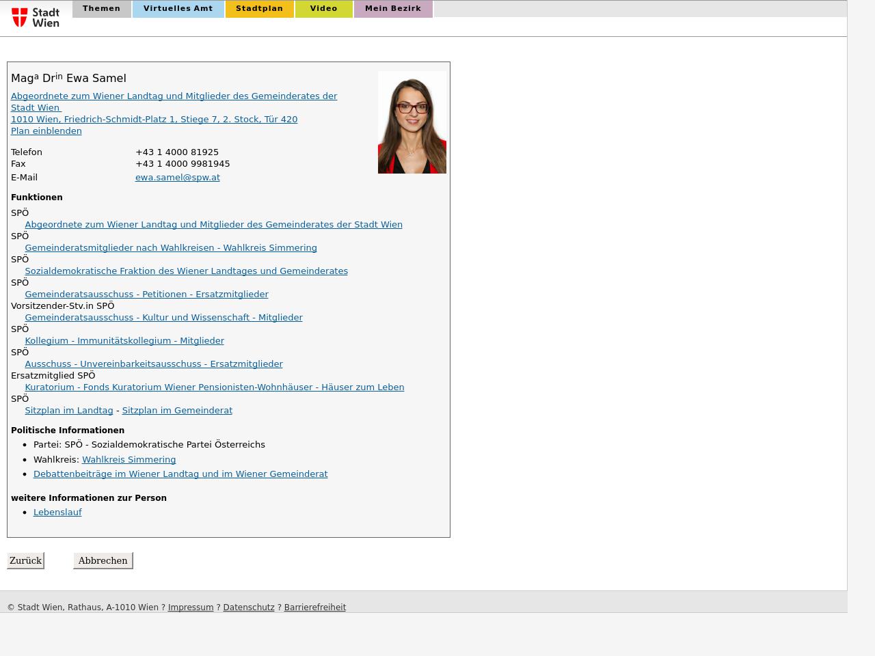Click the name Magª Drⁱⁿ Ewa Samel

(68, 78)
